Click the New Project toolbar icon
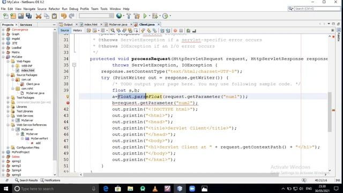The width and height of the screenshot is (343, 193). (x=13, y=16)
